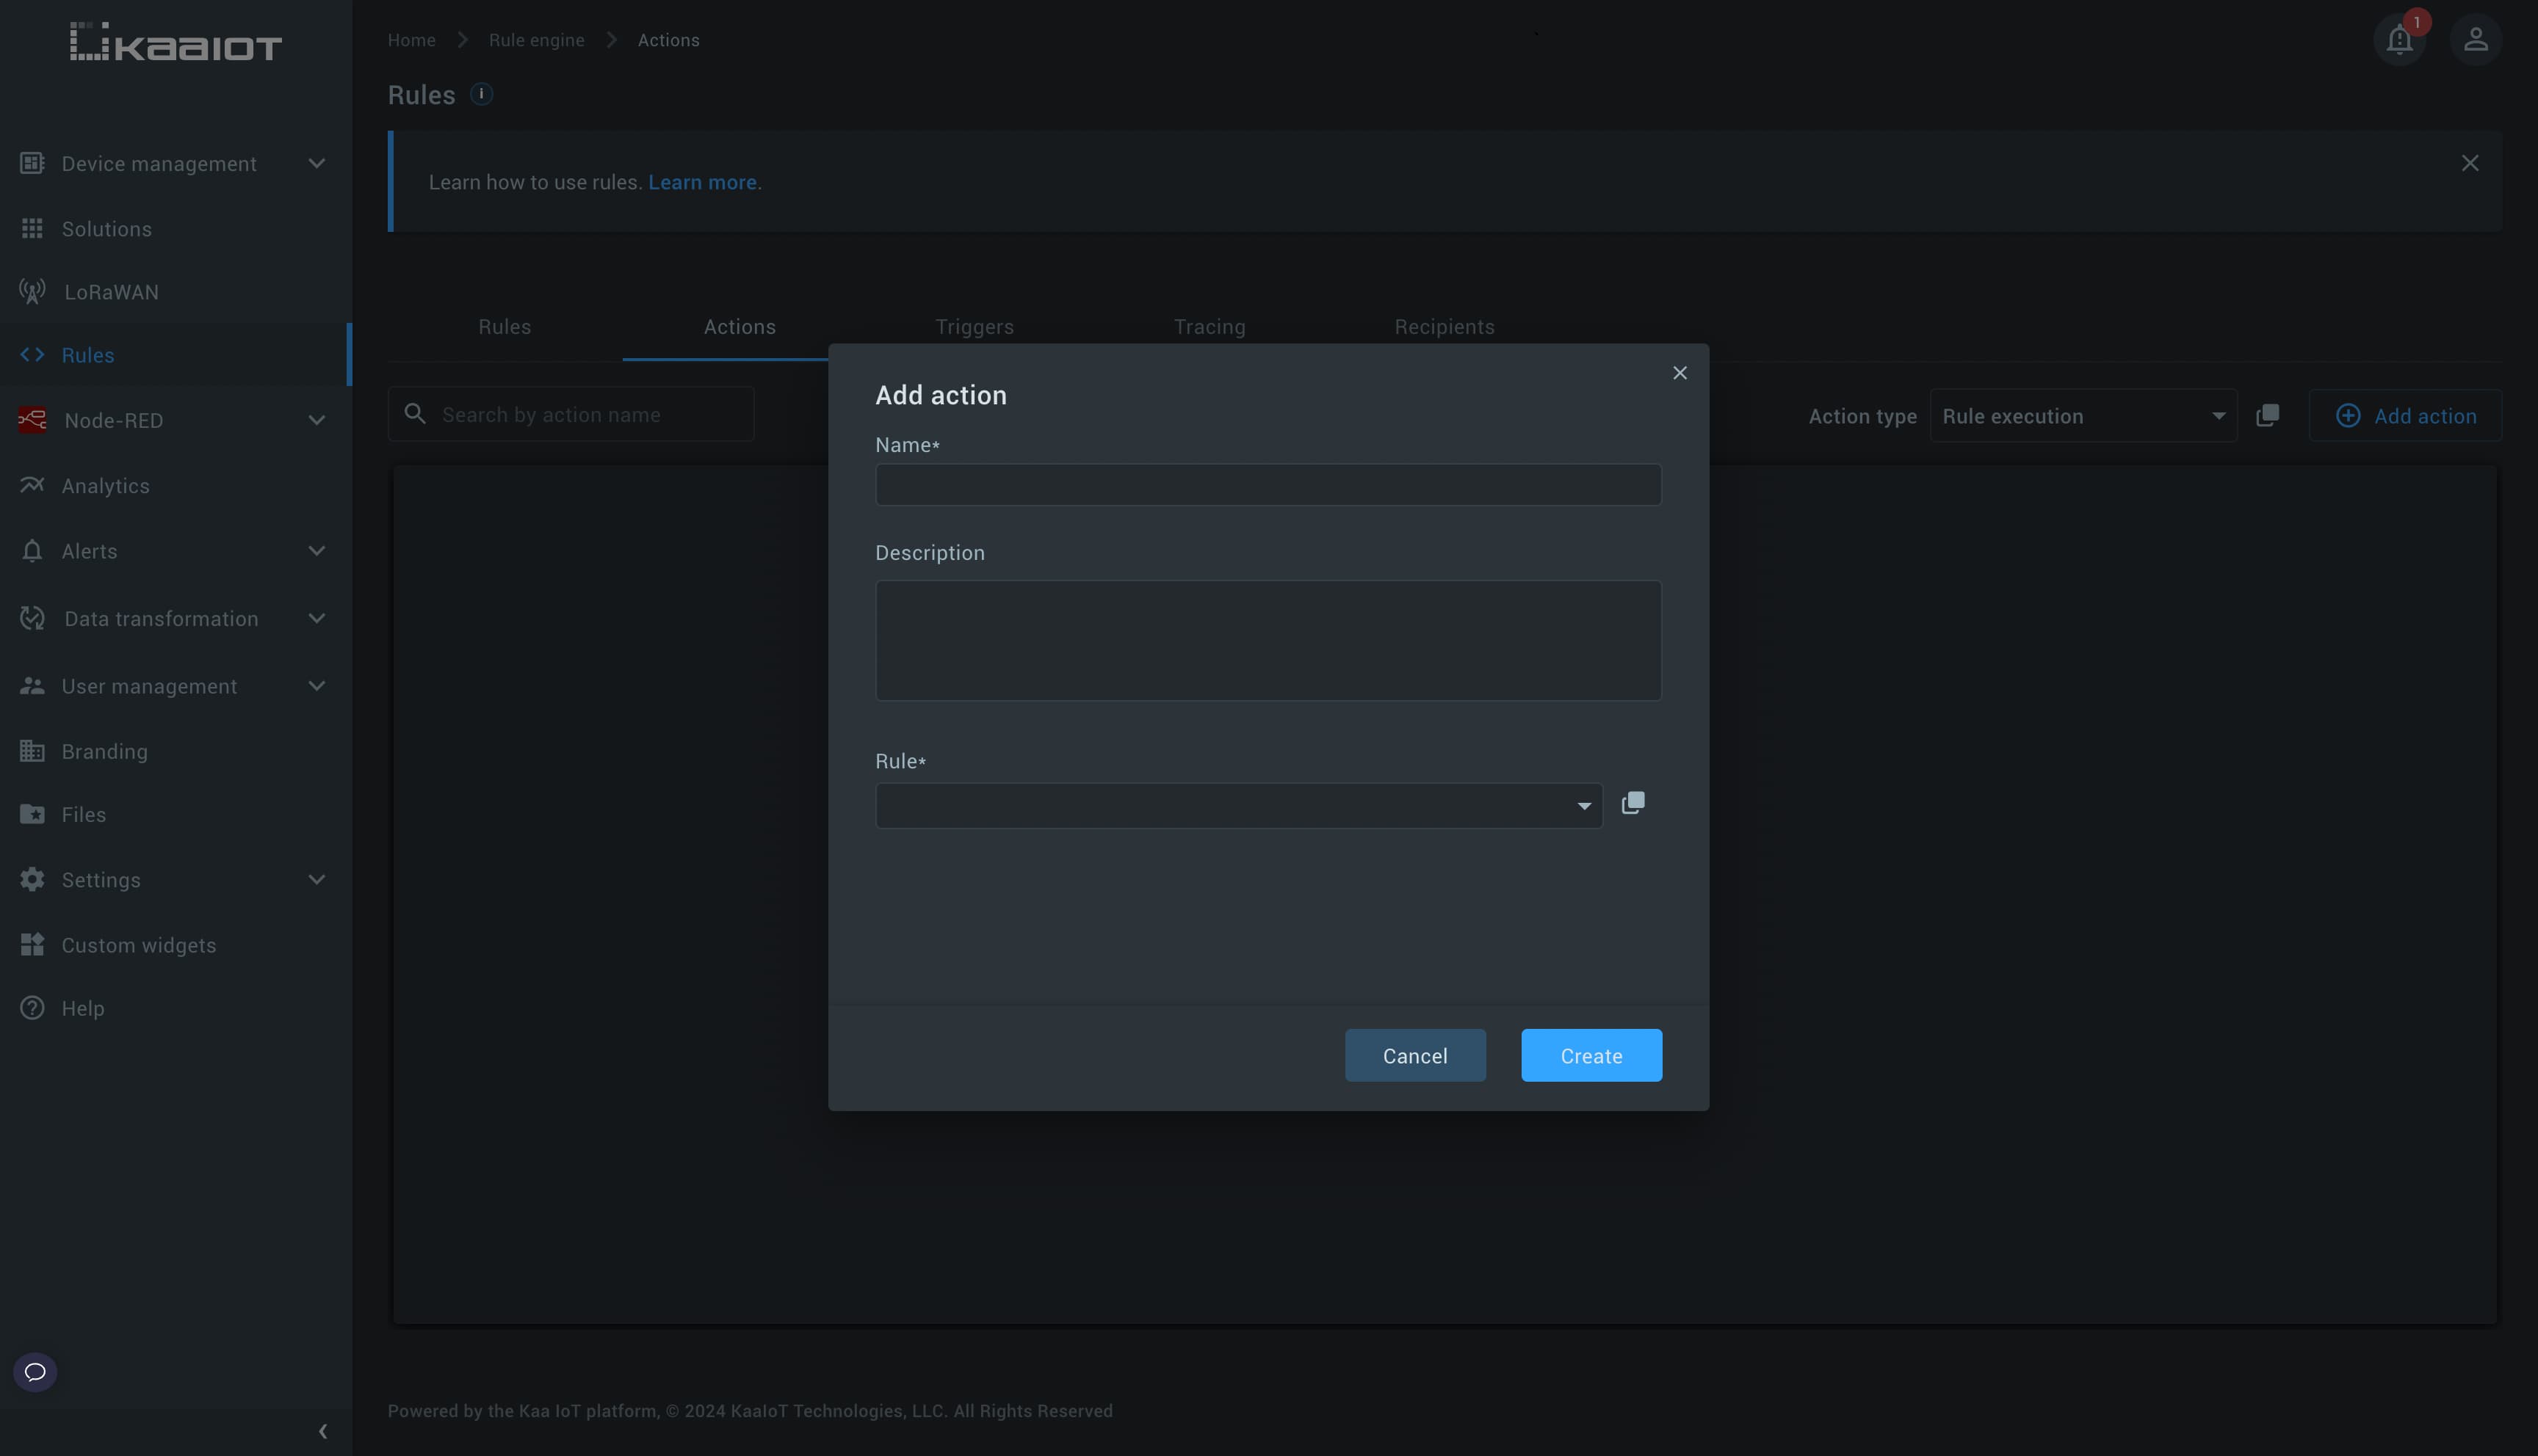This screenshot has width=2538, height=1456.
Task: Expand the Node-RED chevron
Action: tap(316, 420)
